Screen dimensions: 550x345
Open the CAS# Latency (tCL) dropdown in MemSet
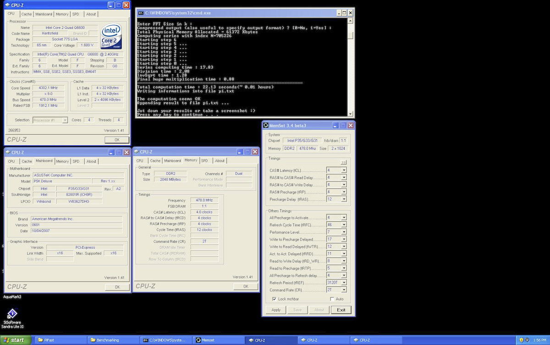[344, 170]
